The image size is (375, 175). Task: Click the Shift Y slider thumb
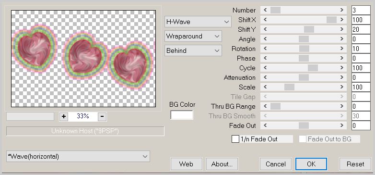(x=309, y=29)
